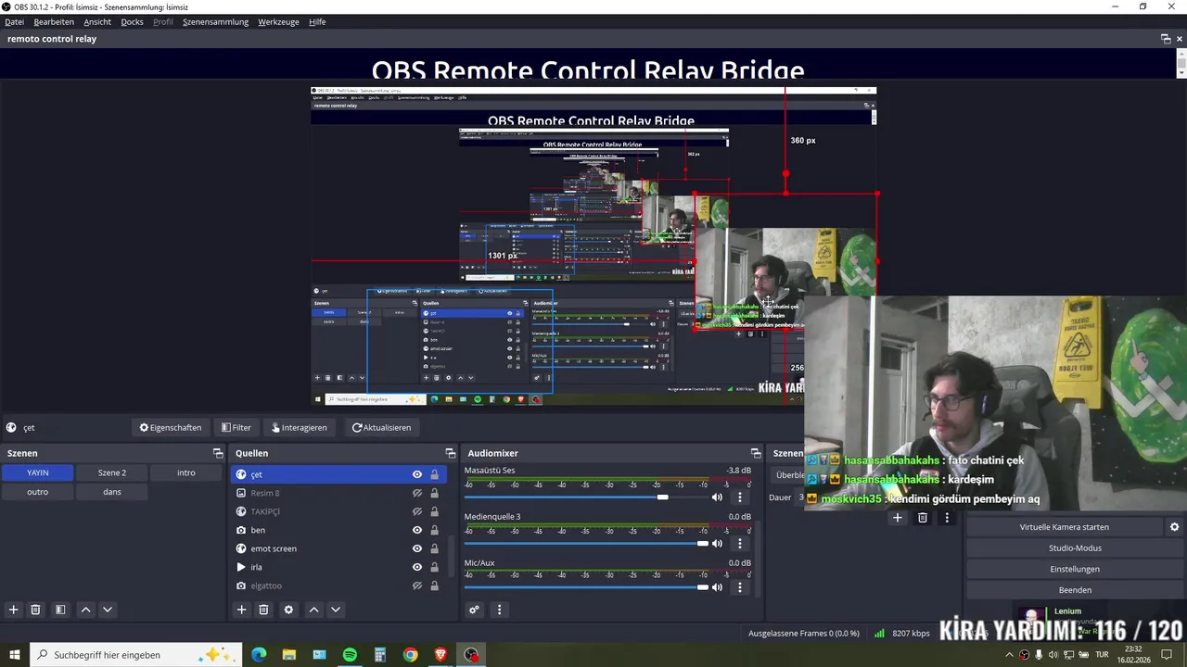Viewport: 1187px width, 667px height.
Task: Open Filter for the çet source
Action: point(236,427)
